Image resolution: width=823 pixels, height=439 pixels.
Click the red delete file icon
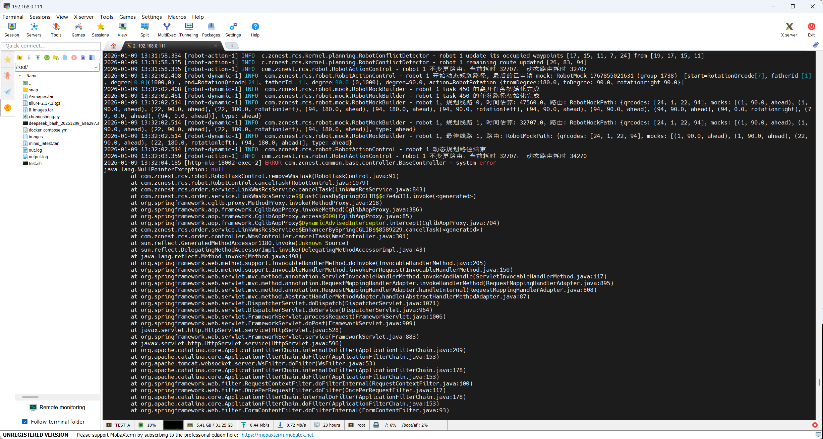tap(74, 58)
